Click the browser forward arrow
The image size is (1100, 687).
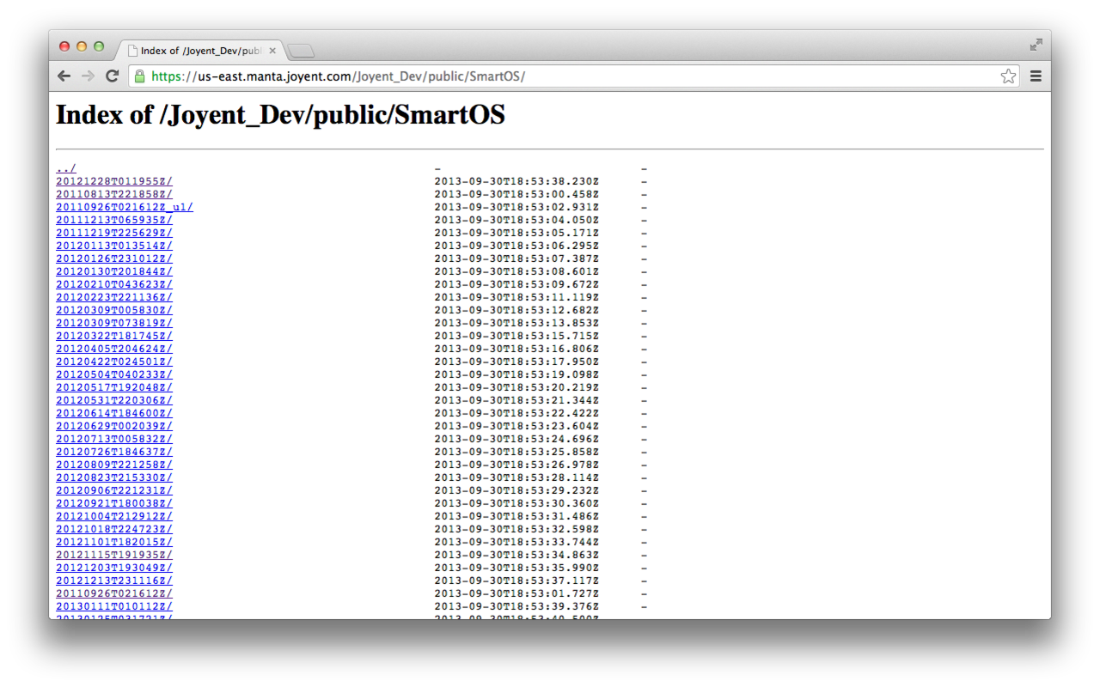88,76
